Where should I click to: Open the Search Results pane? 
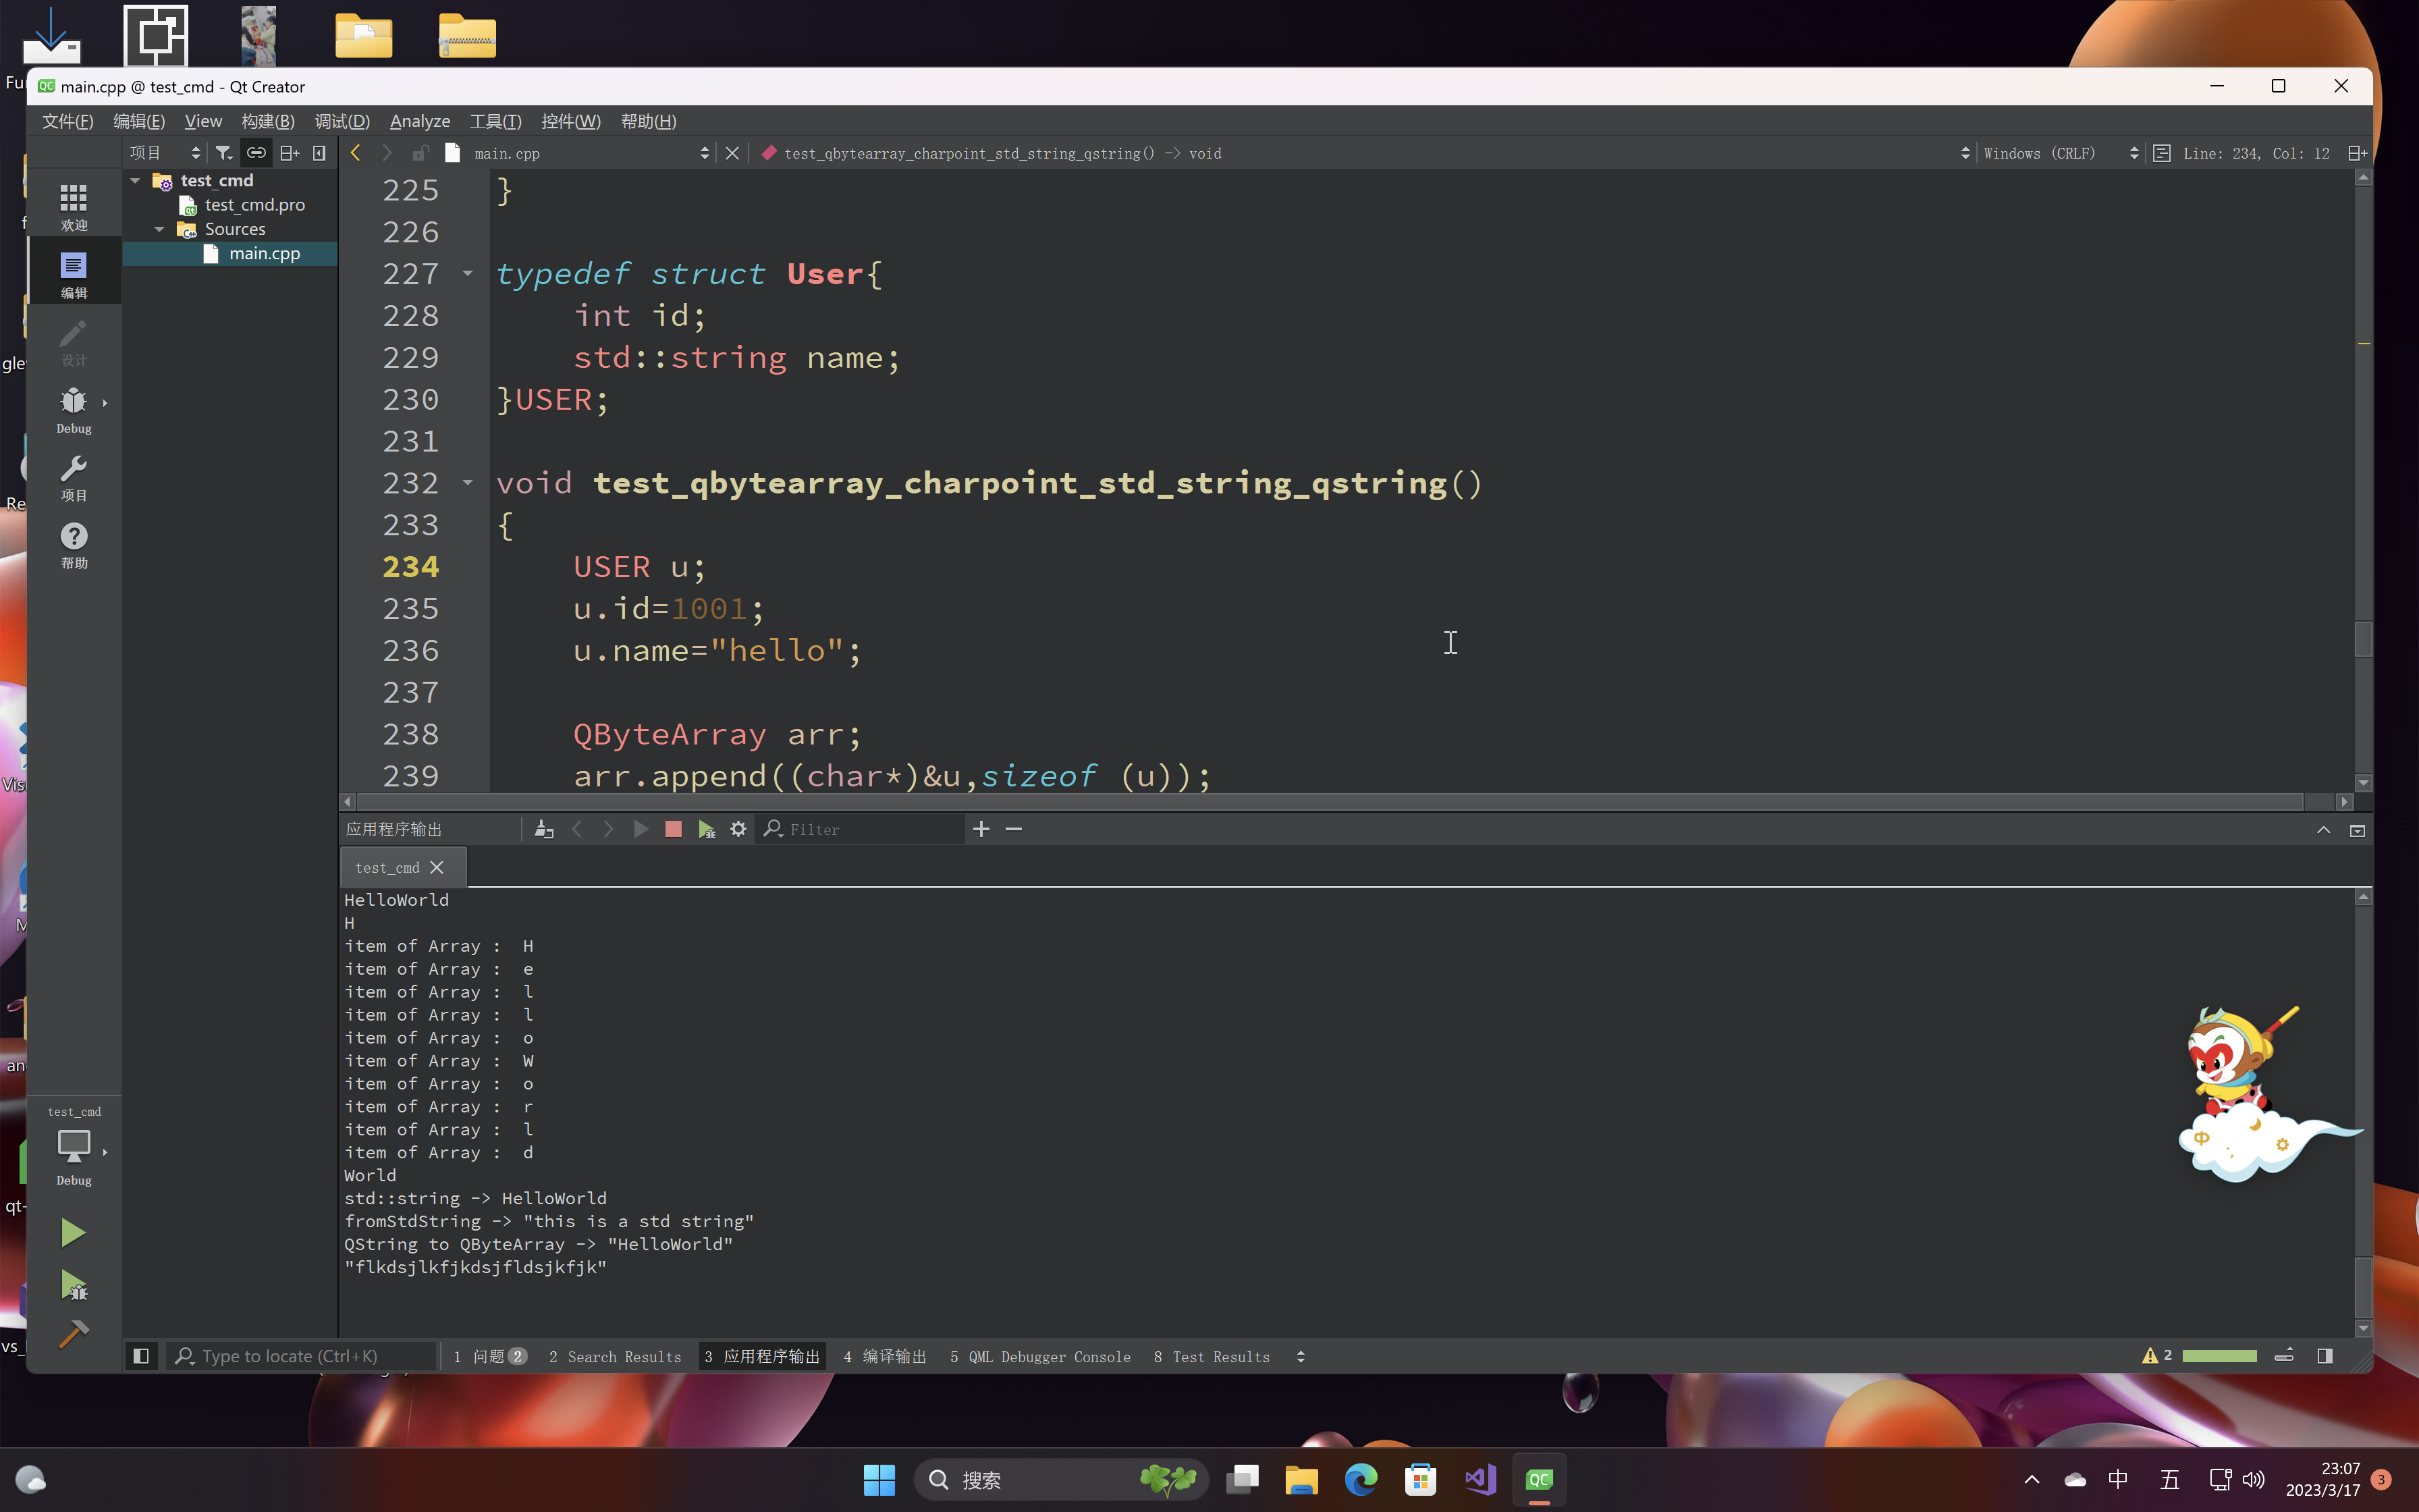[x=615, y=1356]
